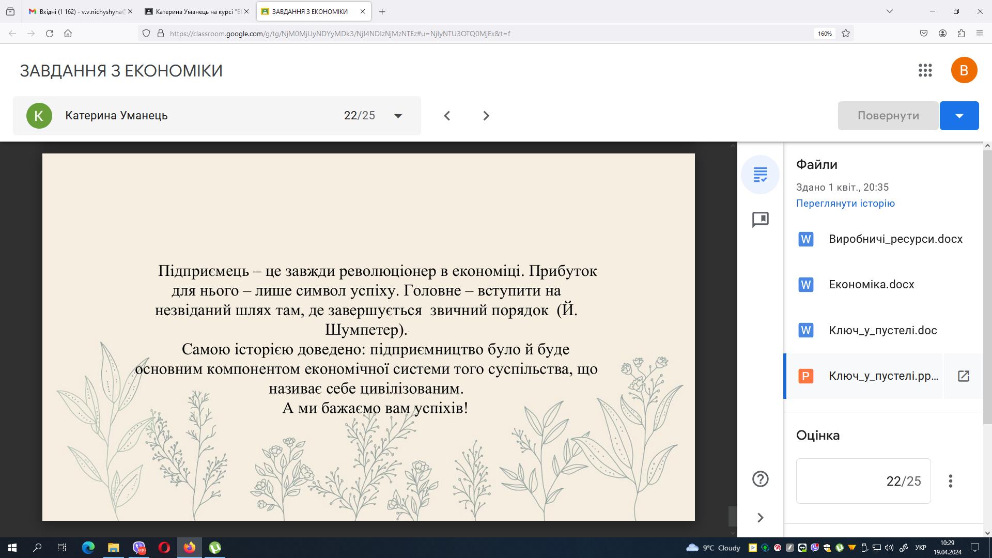Click the Повернути button
The image size is (992, 558).
tap(888, 116)
